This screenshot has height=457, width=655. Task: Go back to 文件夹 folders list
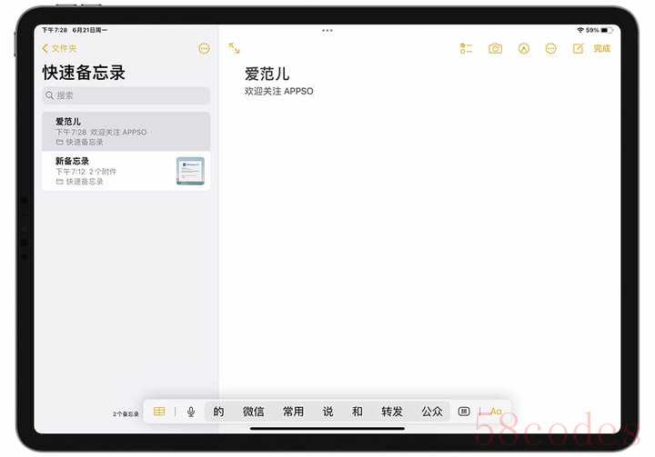60,48
